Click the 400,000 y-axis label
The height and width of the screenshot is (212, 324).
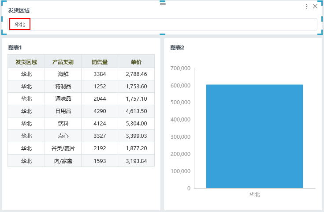pyautogui.click(x=180, y=119)
